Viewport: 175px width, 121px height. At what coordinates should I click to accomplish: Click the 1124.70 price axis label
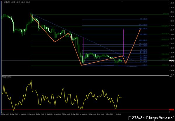(x=172, y=34)
